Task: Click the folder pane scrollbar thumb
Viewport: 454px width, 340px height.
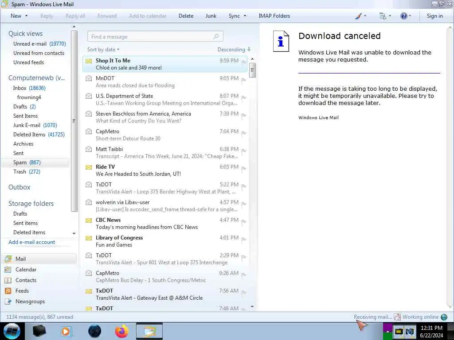Action: point(74,121)
